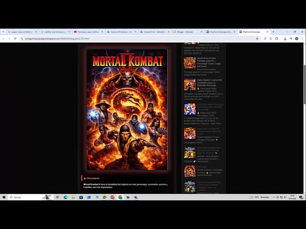Open the taskbar clock and date
The image size is (306, 229).
point(292,197)
